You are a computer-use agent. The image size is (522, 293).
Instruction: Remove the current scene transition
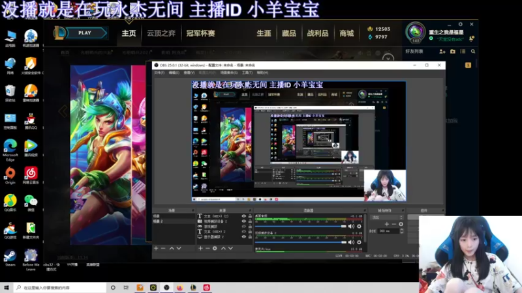[394, 224]
